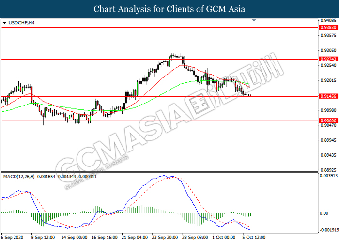The image size is (339, 242).
Task: Click the 0.94085 price scale value
Action: 328,20
